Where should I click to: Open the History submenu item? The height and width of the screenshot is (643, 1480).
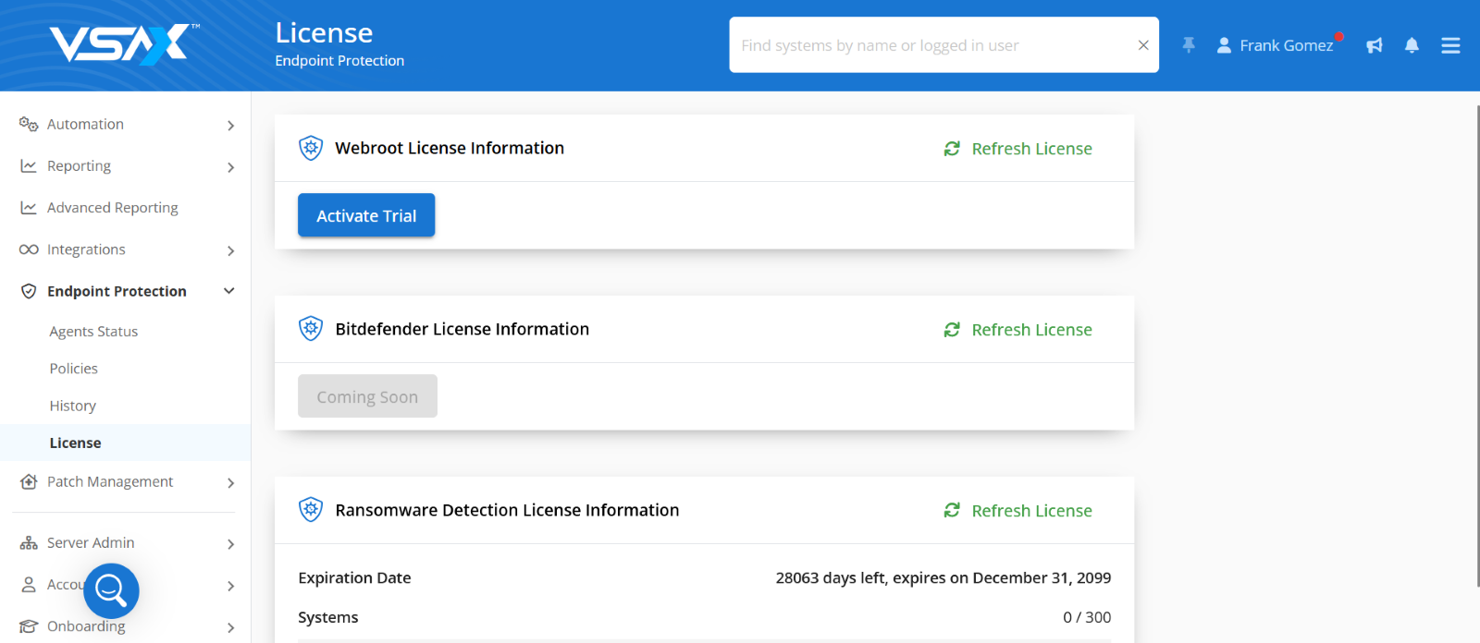73,406
